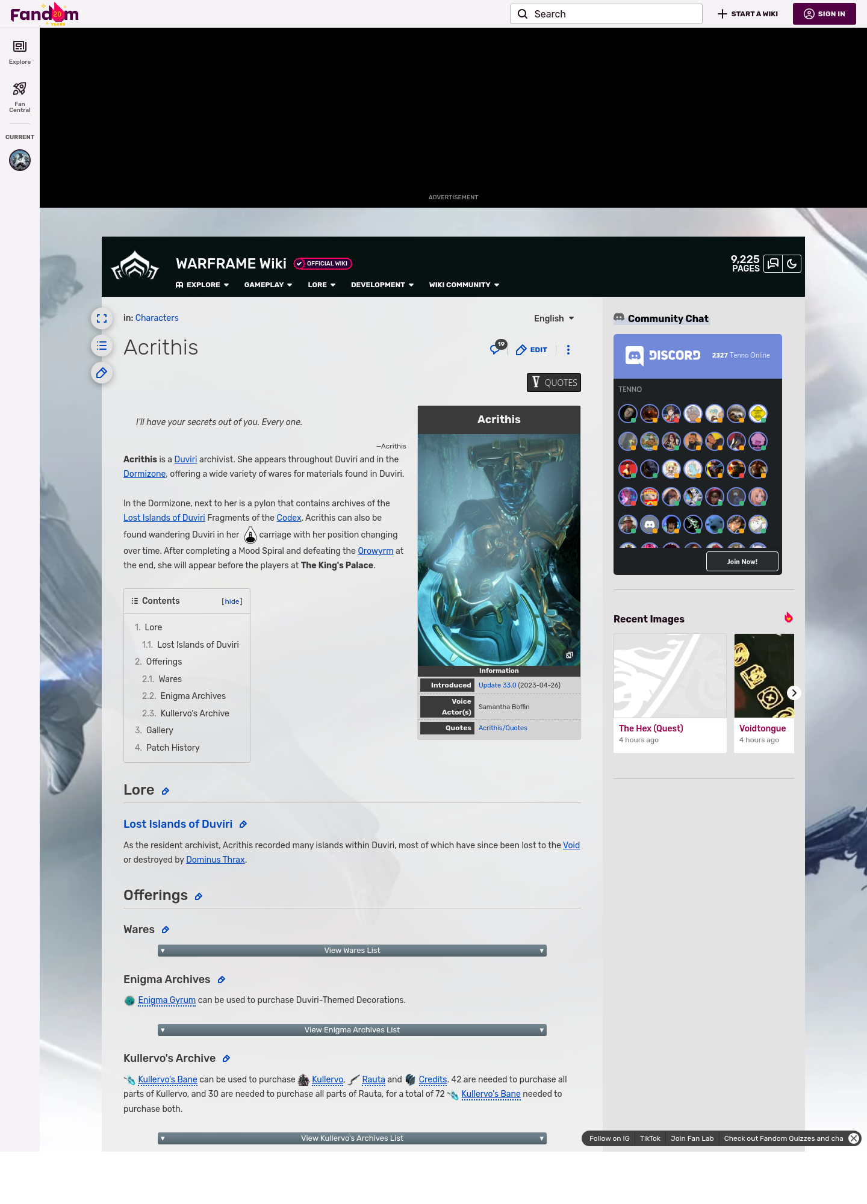
Task: Click the Start a Wiki button
Action: [748, 14]
